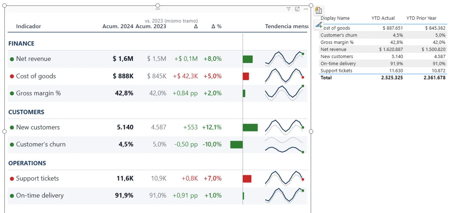
Task: Open the build visual lightning chart icon
Action: click(x=319, y=10)
